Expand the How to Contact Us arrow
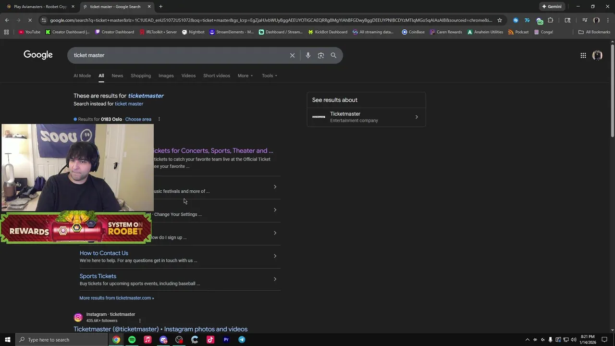615x346 pixels. click(275, 256)
